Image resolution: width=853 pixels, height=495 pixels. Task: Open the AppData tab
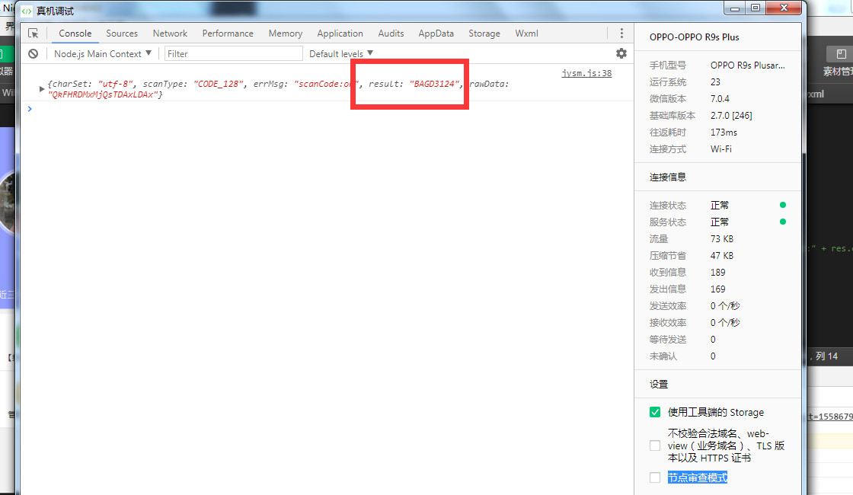436,34
